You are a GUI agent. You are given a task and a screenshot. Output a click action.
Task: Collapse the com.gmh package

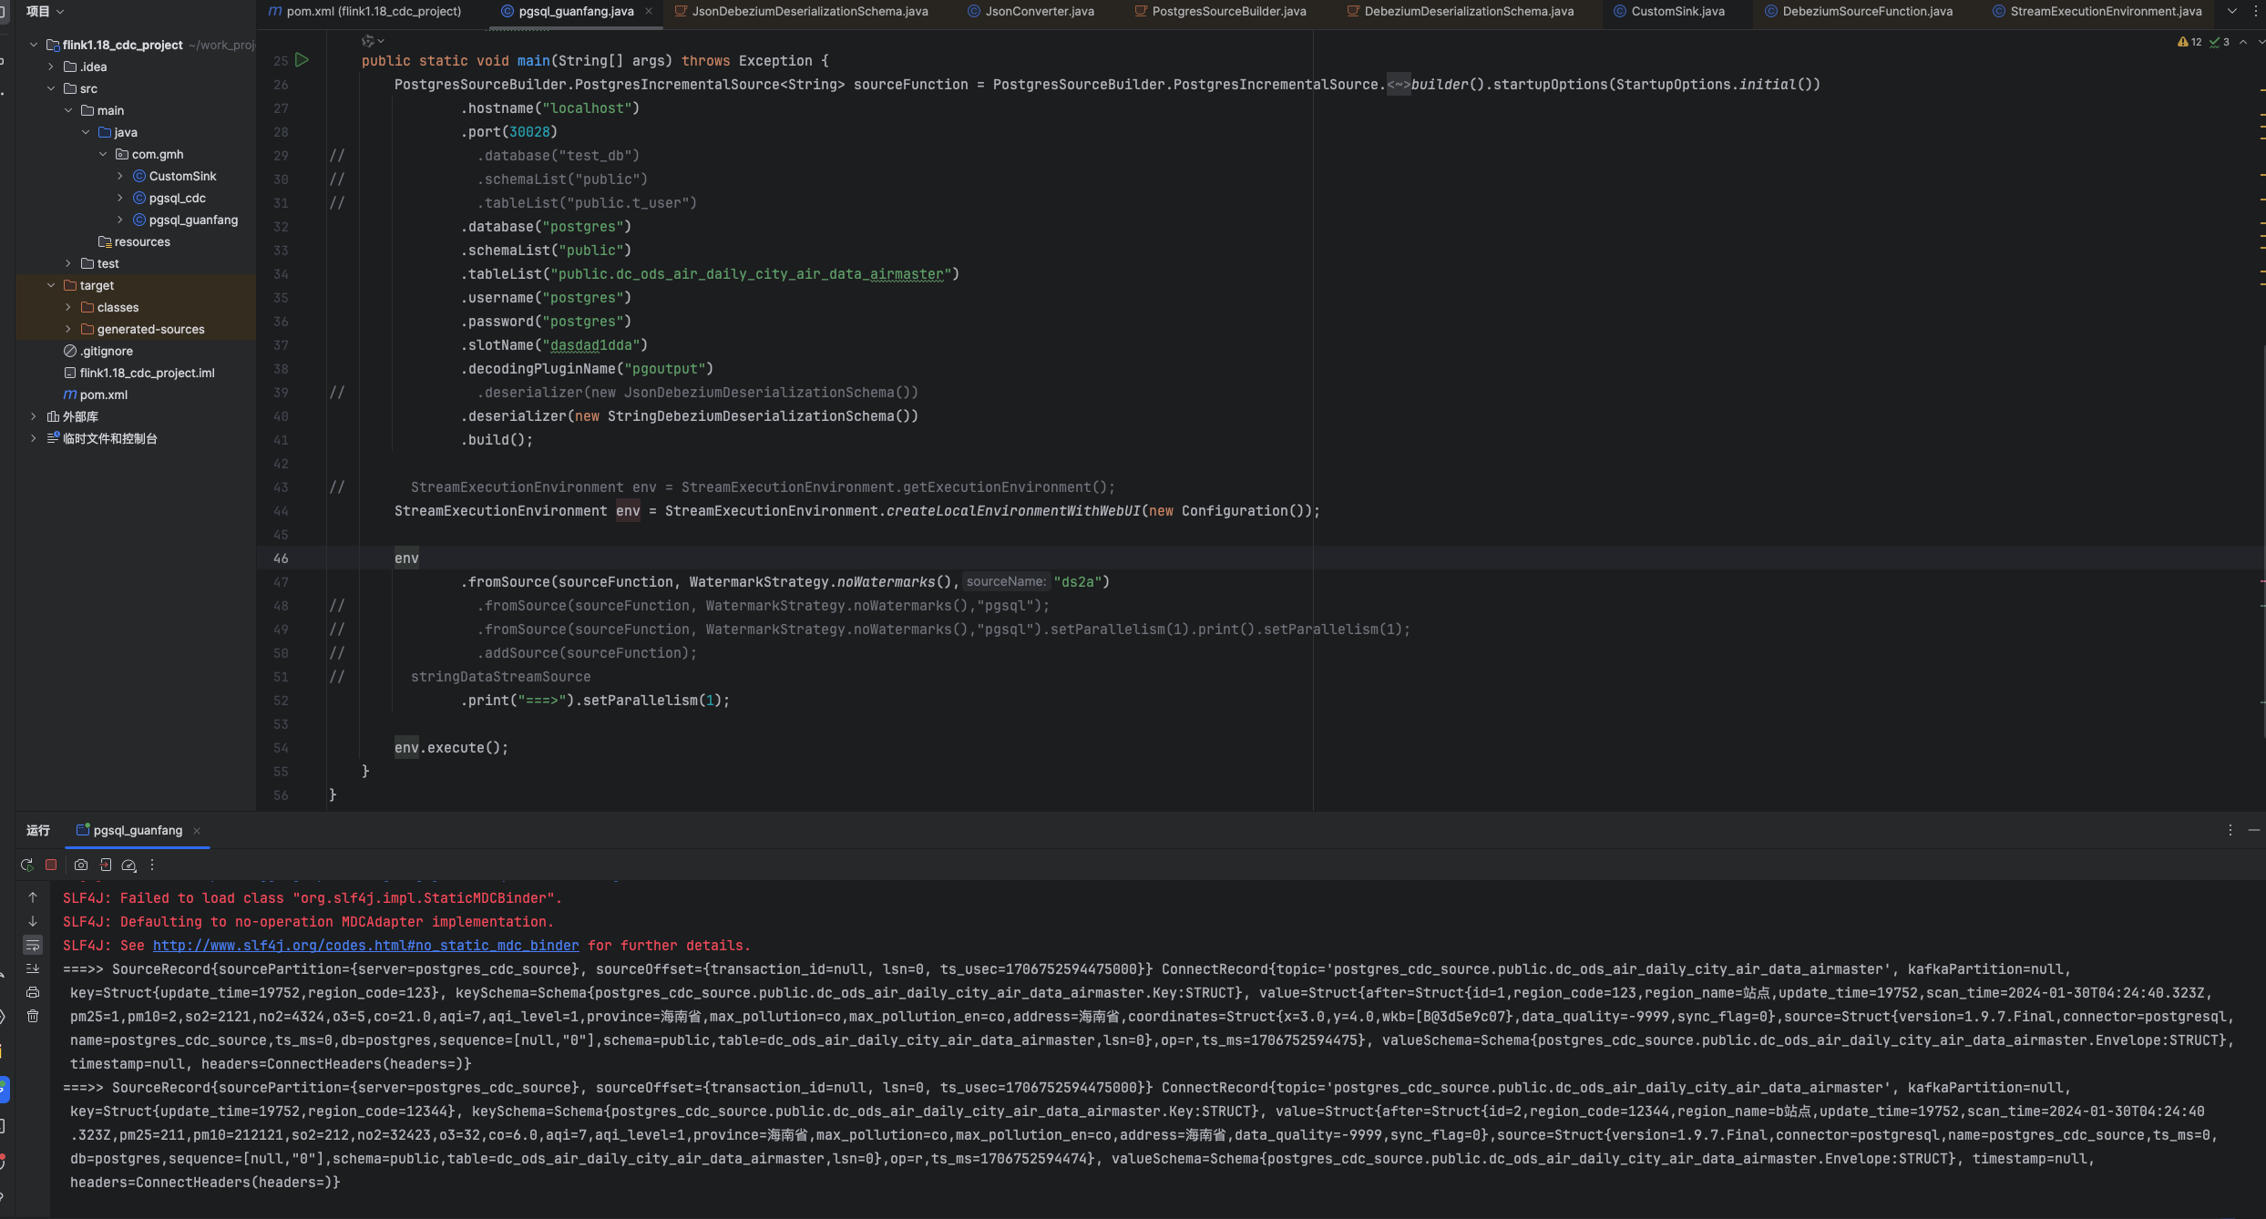click(103, 154)
